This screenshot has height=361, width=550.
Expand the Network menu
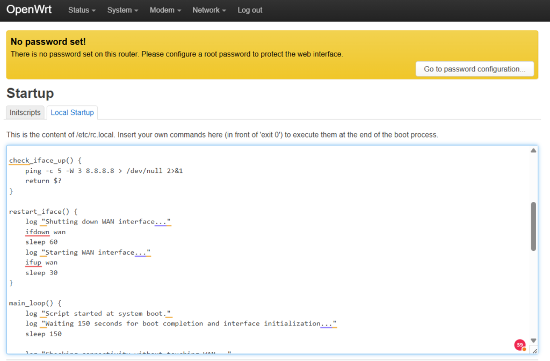pyautogui.click(x=209, y=10)
